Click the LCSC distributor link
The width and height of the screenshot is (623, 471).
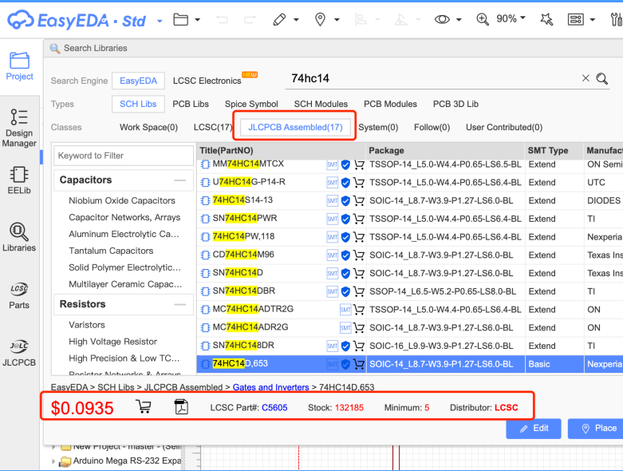click(507, 407)
